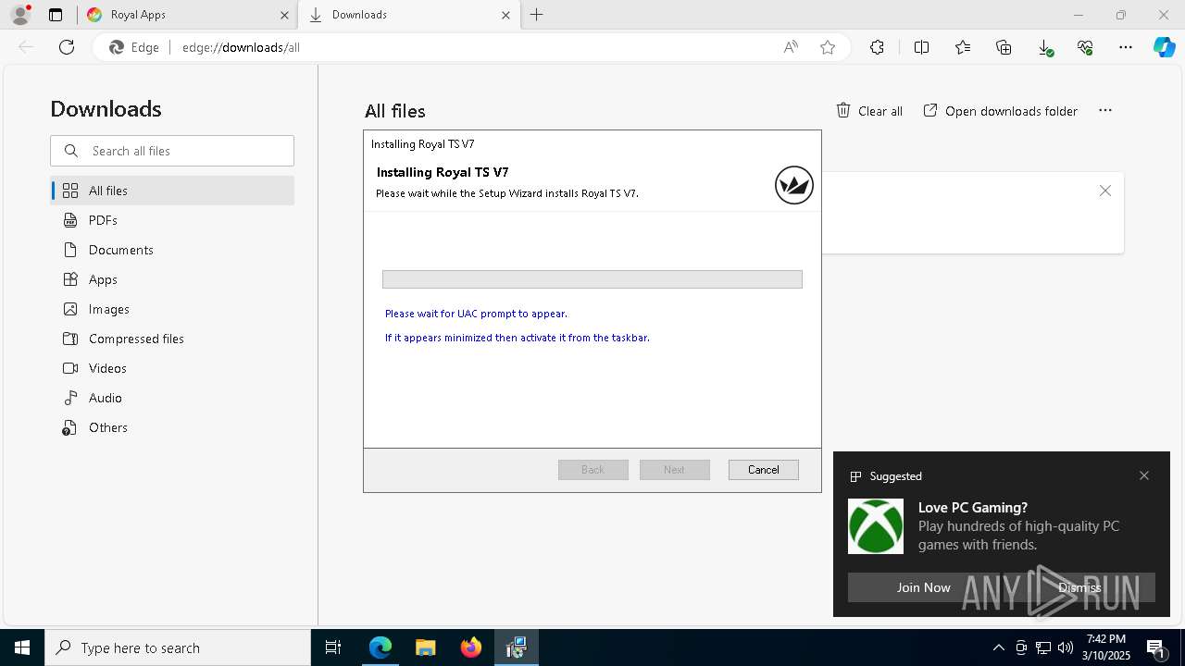Image resolution: width=1185 pixels, height=666 pixels.
Task: Select the Compressed files category
Action: (x=172, y=339)
